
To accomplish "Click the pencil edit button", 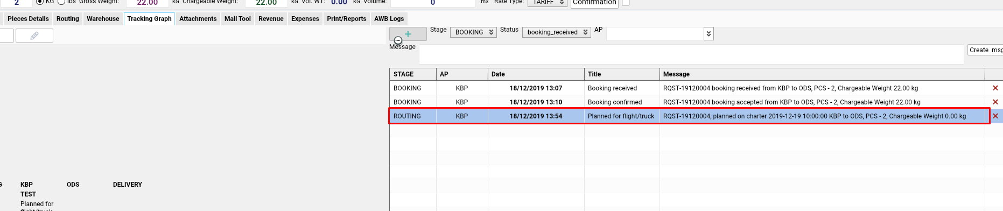I will point(34,36).
